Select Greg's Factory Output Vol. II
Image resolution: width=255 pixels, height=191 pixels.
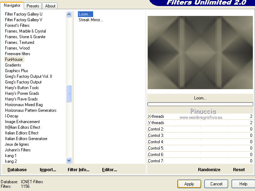point(28,76)
